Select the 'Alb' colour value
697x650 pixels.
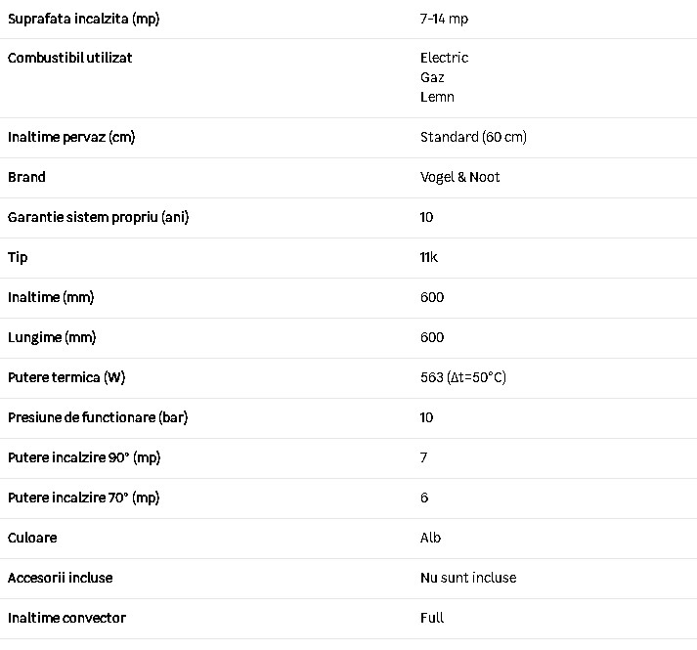(430, 538)
